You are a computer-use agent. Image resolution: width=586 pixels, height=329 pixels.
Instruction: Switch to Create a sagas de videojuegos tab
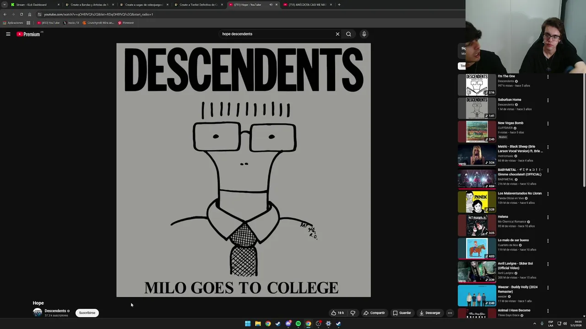[x=143, y=5]
